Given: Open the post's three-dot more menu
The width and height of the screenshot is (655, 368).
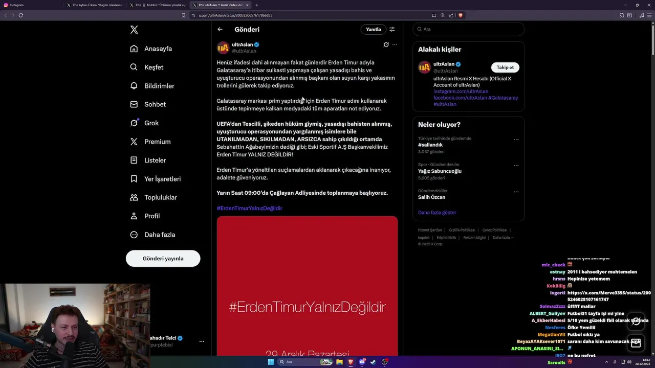Looking at the screenshot, I should pos(395,44).
